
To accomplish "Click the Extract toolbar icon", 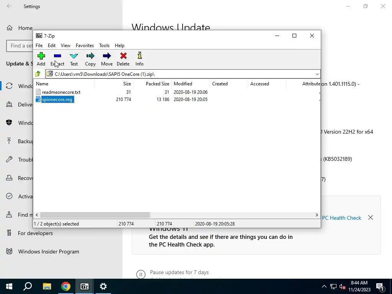I will coord(57,56).
